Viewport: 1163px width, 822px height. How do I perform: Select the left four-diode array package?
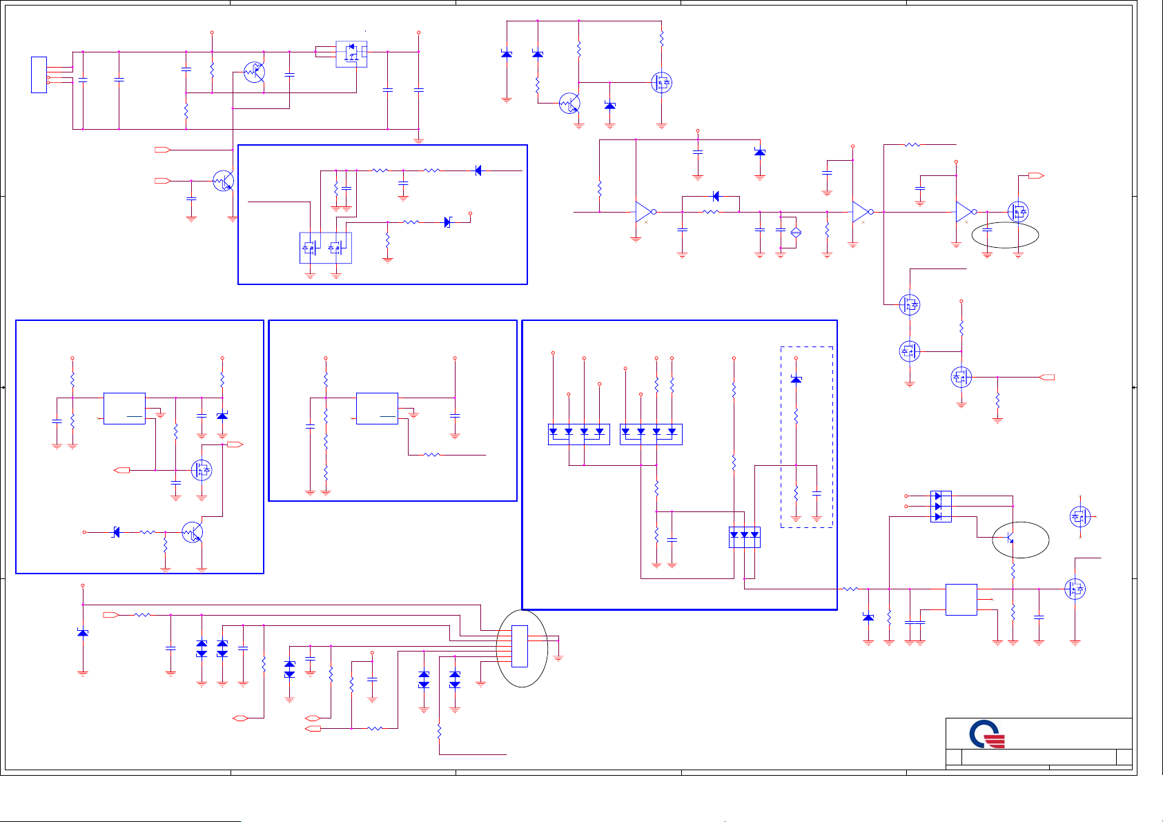(579, 434)
